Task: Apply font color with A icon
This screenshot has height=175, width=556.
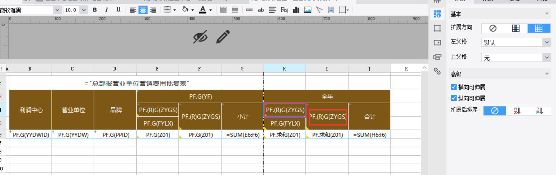Action: [203, 10]
